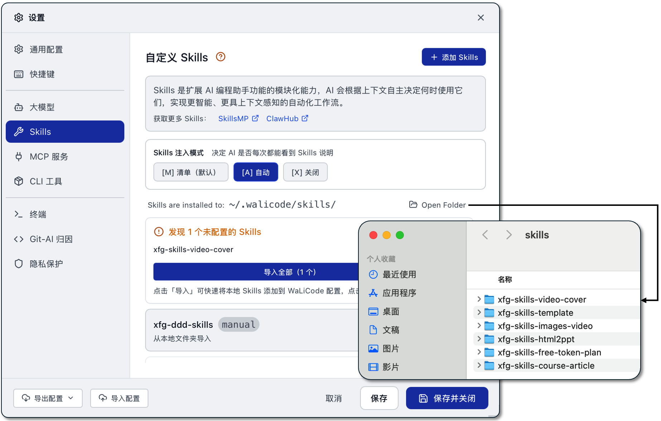
Task: Select xfg-skills-template folder icon
Action: (x=489, y=312)
